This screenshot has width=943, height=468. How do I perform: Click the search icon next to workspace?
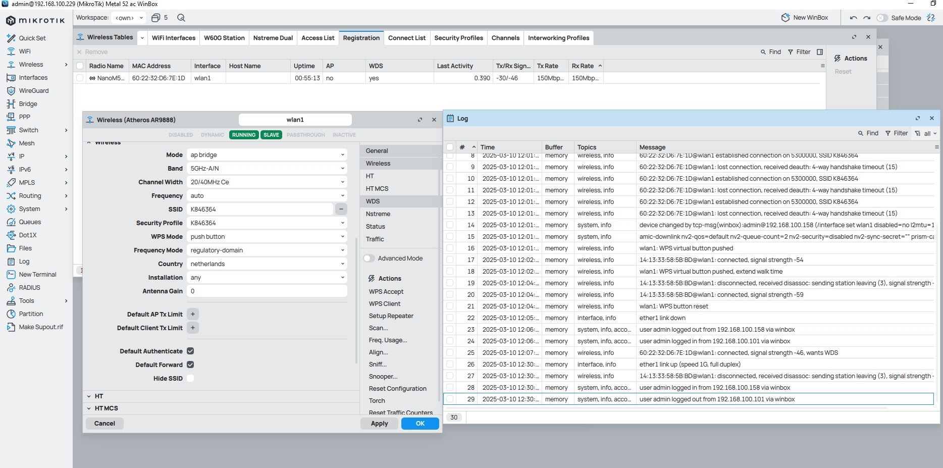point(181,18)
